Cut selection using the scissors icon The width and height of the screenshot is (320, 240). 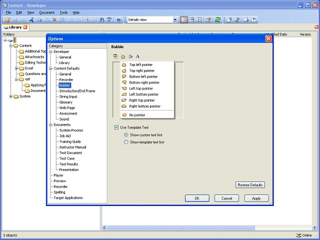click(31, 19)
